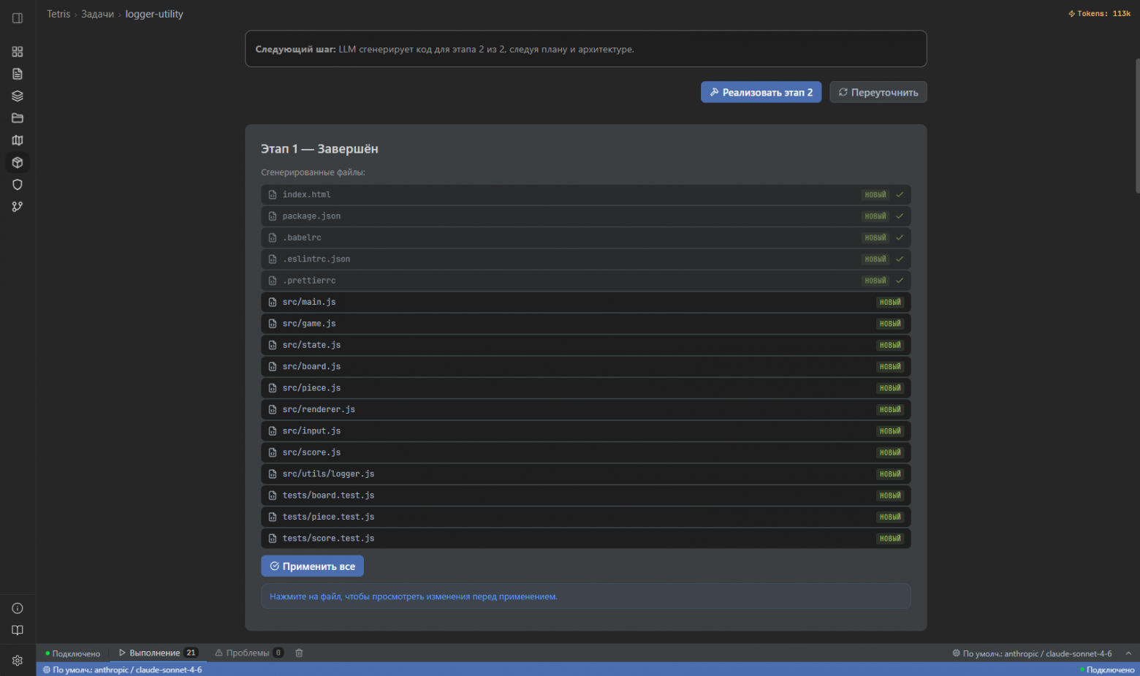Go to Задачи in the breadcrumb

97,14
